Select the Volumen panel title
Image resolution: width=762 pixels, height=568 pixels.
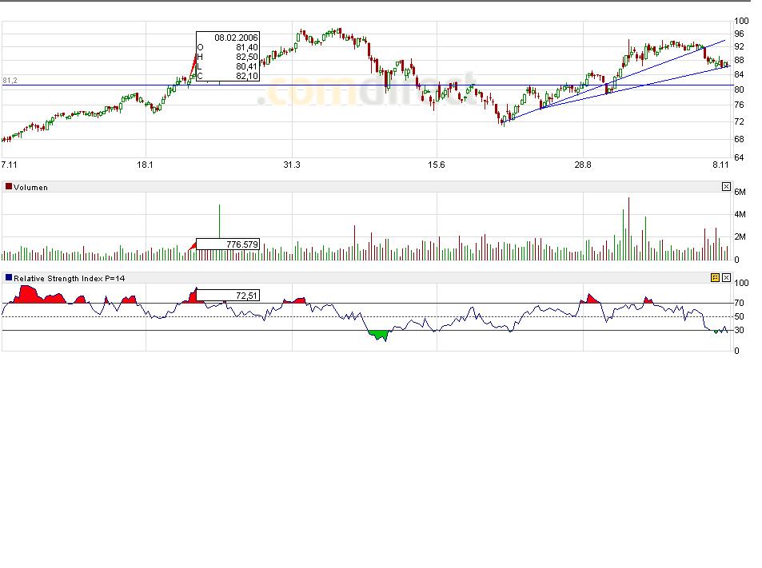pyautogui.click(x=31, y=187)
